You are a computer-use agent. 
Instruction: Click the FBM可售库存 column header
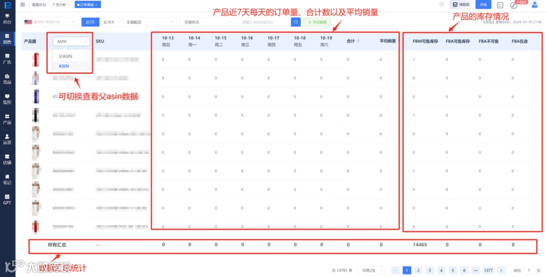pos(425,41)
